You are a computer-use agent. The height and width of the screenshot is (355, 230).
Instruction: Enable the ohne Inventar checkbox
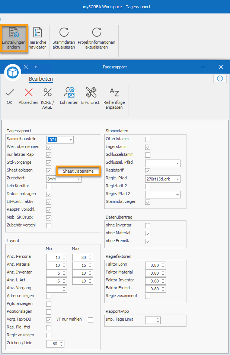(148, 225)
